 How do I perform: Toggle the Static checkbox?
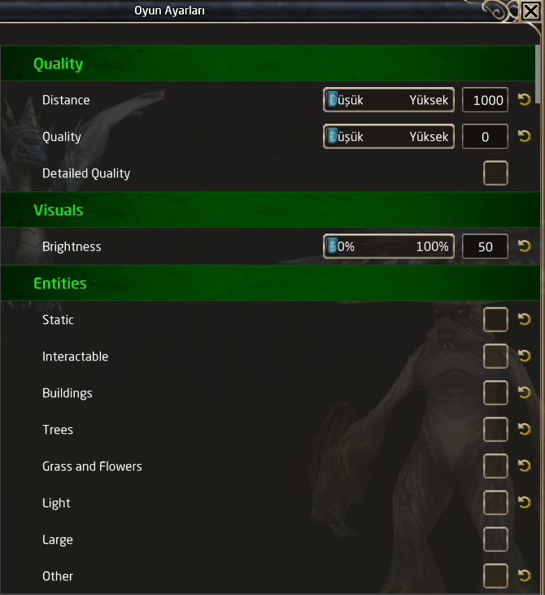click(x=495, y=320)
